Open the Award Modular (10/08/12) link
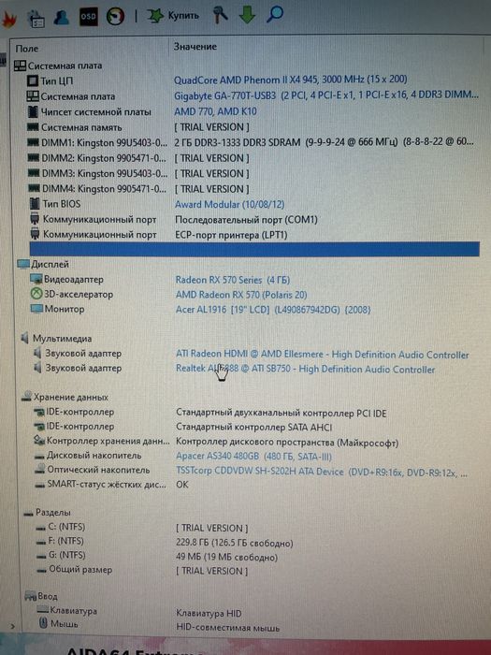This screenshot has width=491, height=655. (230, 205)
